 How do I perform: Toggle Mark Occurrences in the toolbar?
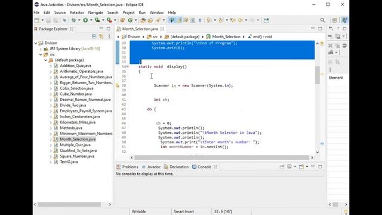179,20
